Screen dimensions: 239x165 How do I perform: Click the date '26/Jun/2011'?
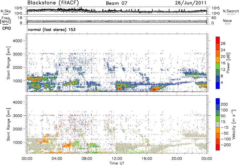(x=191, y=3)
